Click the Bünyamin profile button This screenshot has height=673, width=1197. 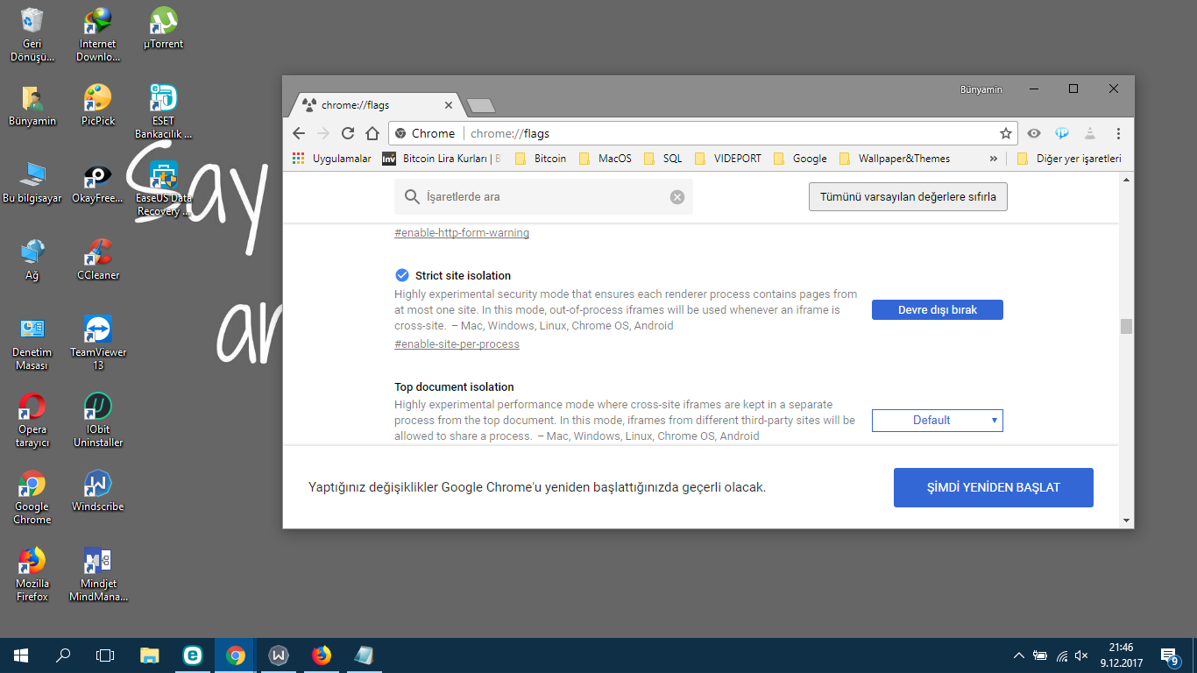pos(981,89)
